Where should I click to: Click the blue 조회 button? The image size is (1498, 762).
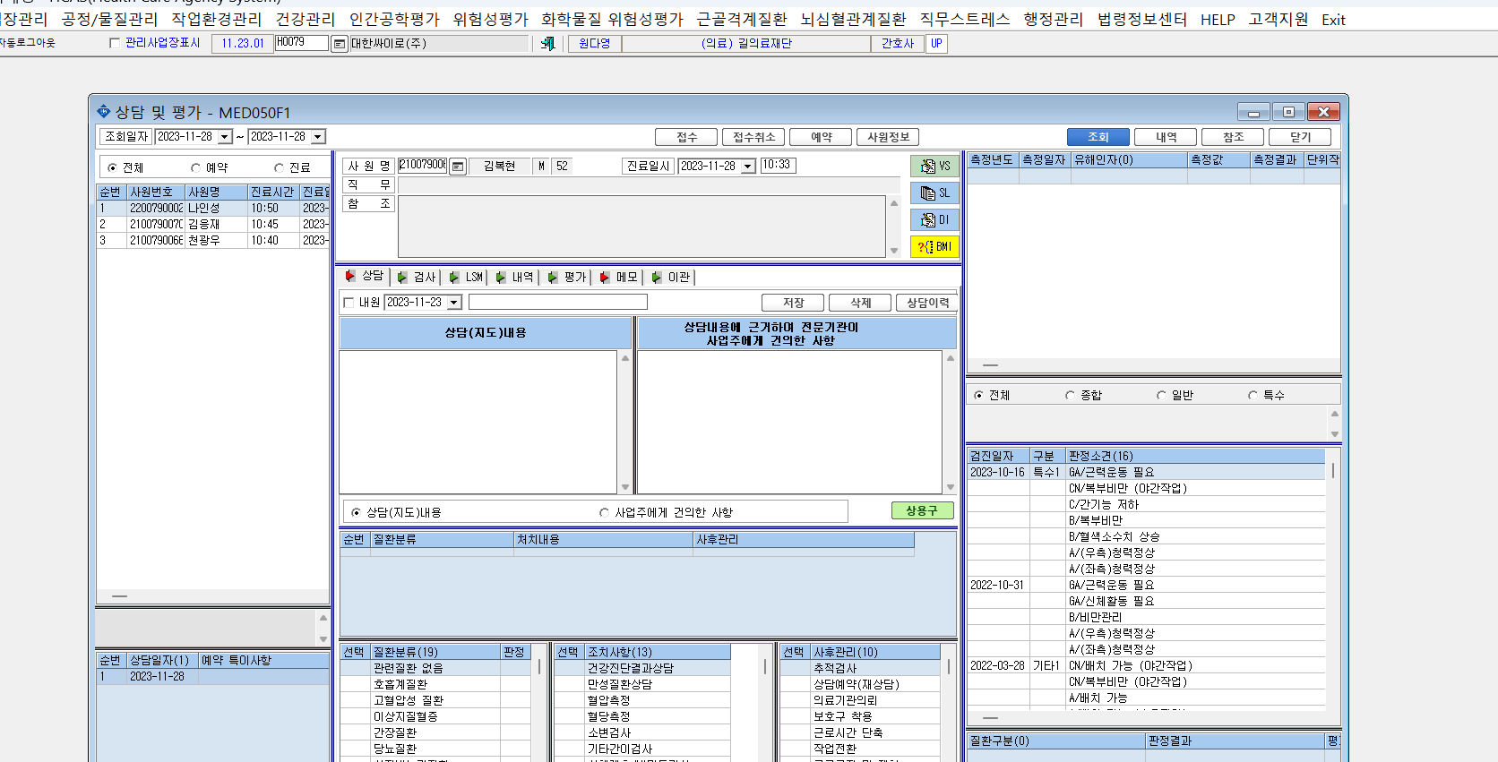[1098, 137]
